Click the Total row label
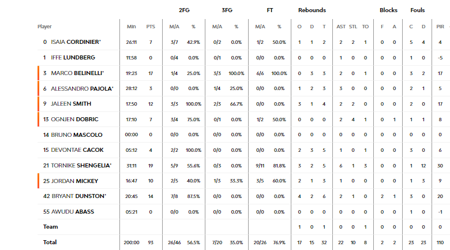Image resolution: width=450 pixels, height=250 pixels. (50, 242)
